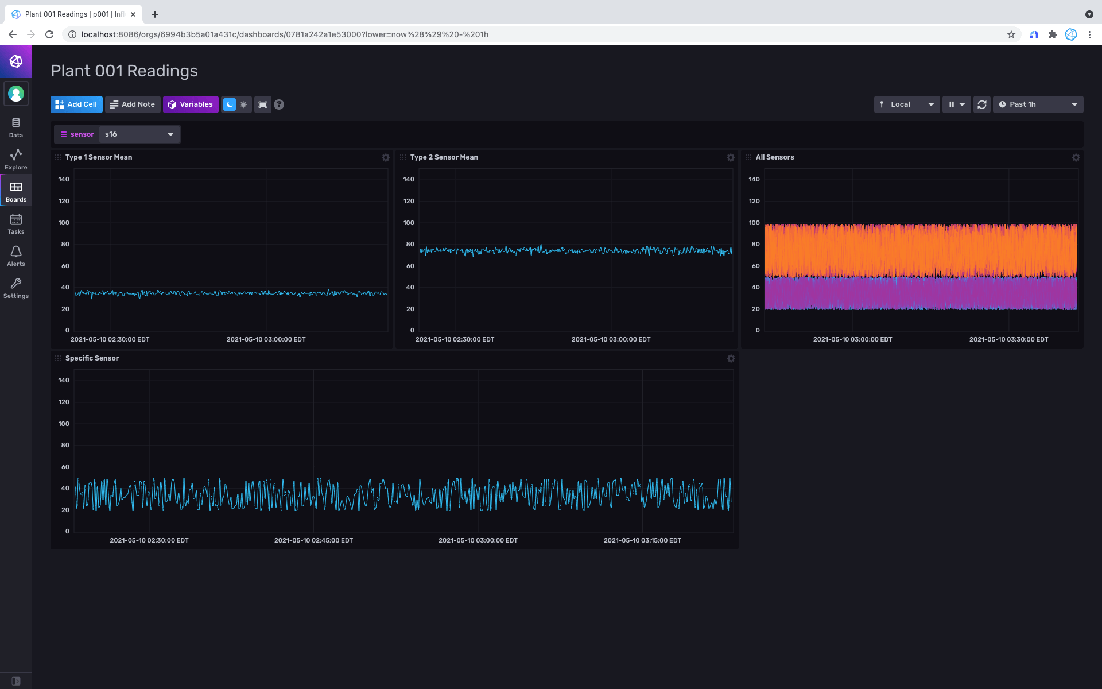Viewport: 1102px width, 689px height.
Task: Open the Type 1 Sensor Mean cell gear
Action: pyautogui.click(x=386, y=157)
